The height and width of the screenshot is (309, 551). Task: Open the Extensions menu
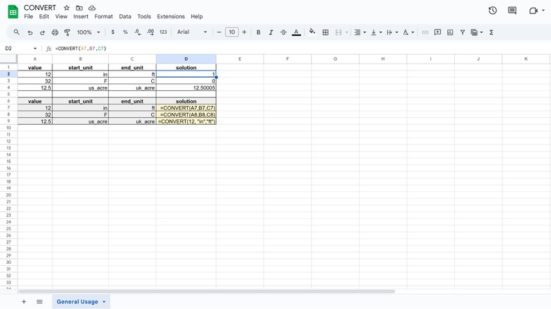(x=171, y=16)
